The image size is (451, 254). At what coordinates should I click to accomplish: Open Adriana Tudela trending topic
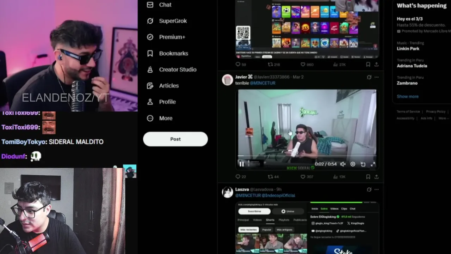412,66
